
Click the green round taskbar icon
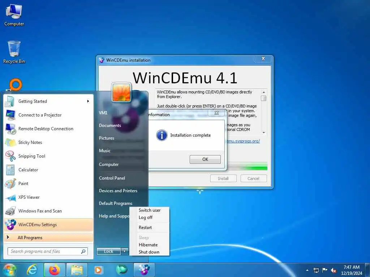(121, 270)
